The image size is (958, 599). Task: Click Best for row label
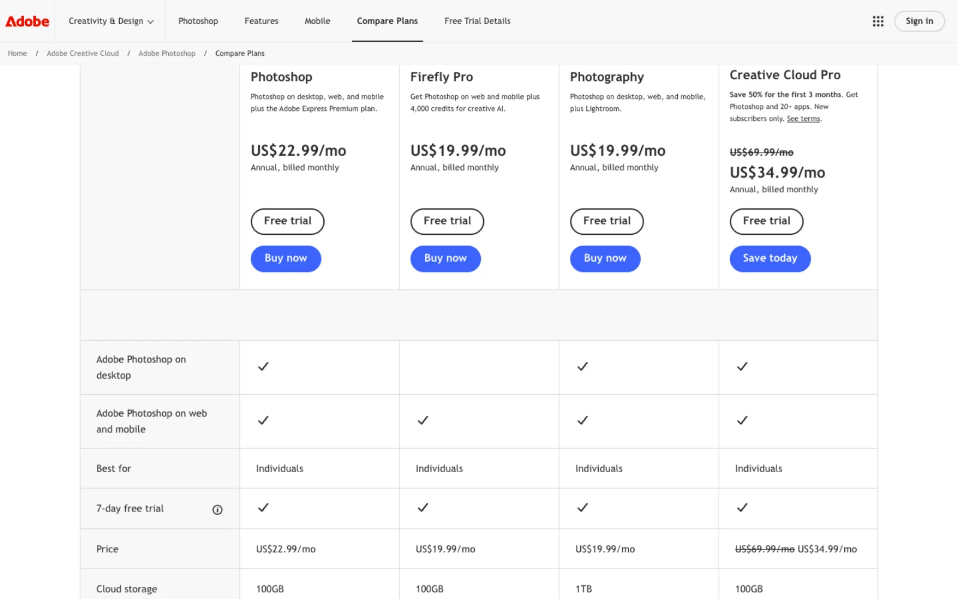[x=114, y=468]
